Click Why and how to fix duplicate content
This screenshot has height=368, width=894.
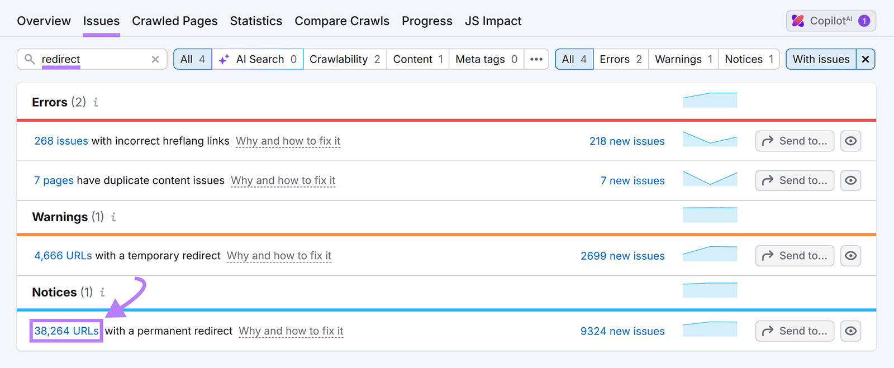click(x=283, y=180)
